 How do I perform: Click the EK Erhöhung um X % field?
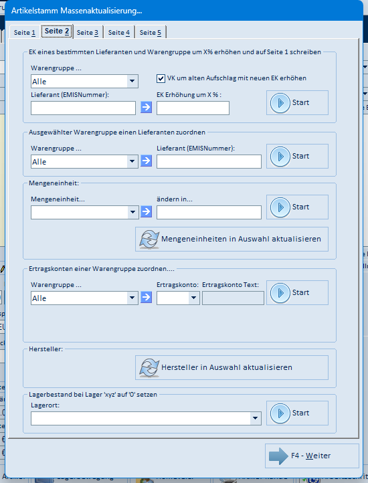193,108
